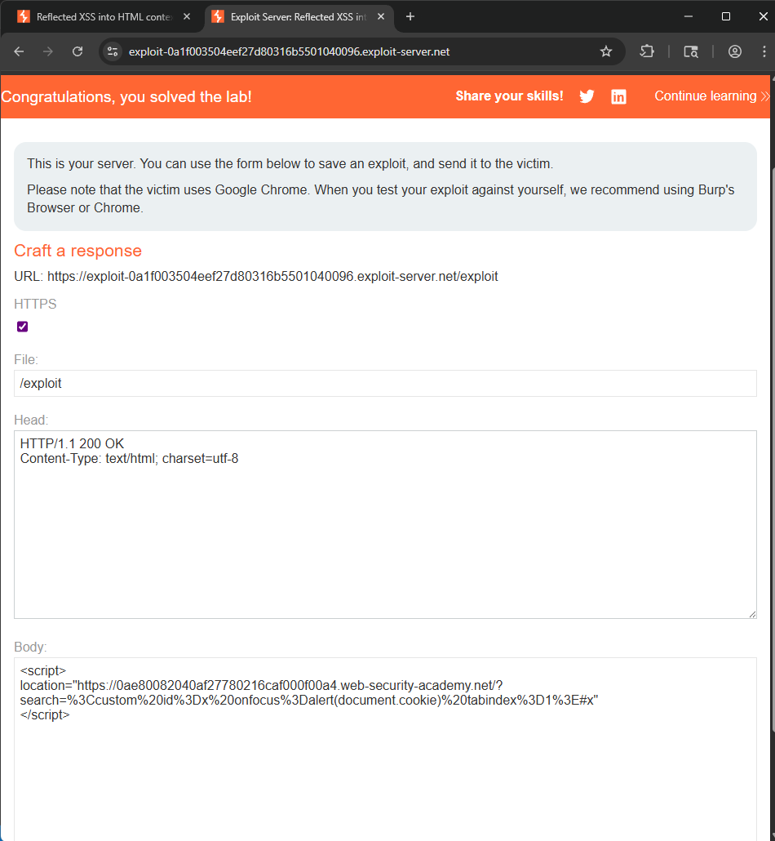Follow the Continue learning link
Viewport: 775px width, 841px height.
coord(711,96)
